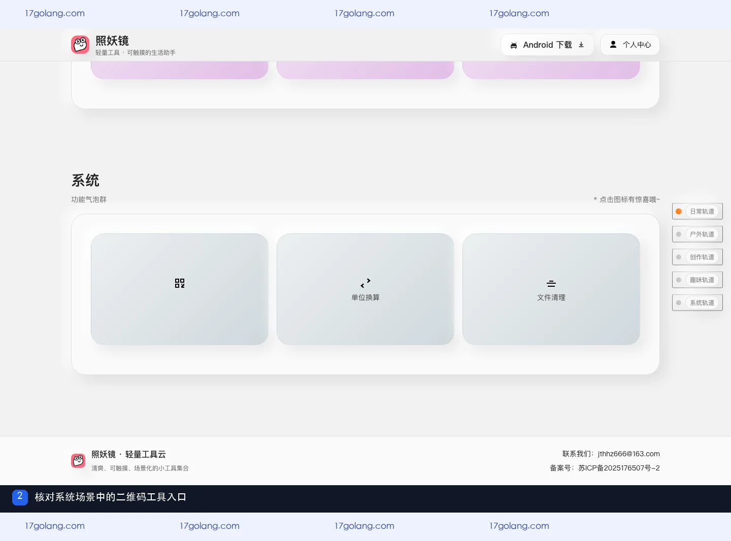This screenshot has height=541, width=731.
Task: Choose the 趣味轨道 track
Action: click(697, 280)
